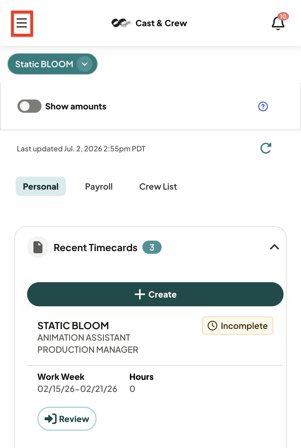Click the ANIMATION ASSISTANT PRODUCTION MANAGER text
Viewport: 301px width, 448px height.
click(x=88, y=344)
